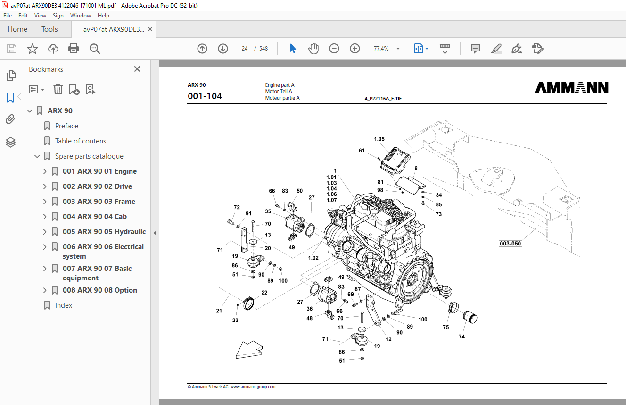The width and height of the screenshot is (626, 405).
Task: Select the 001 ARX 90 01 Engine bookmark label
Action: [x=99, y=171]
